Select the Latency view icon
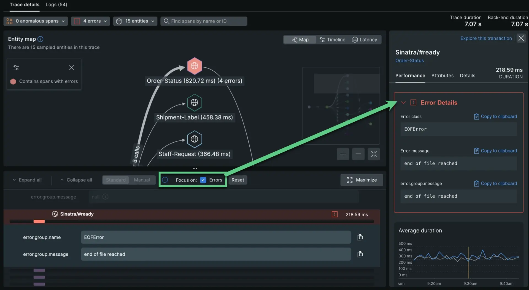529x290 pixels. [x=365, y=40]
